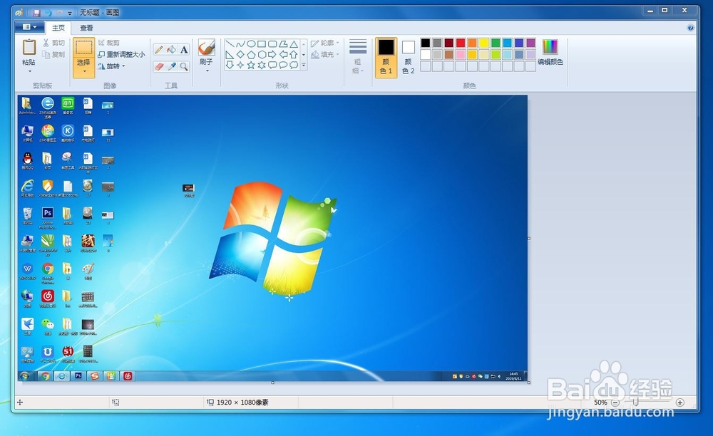Choose the Four-point star shape
Image resolution: width=713 pixels, height=436 pixels.
point(240,65)
